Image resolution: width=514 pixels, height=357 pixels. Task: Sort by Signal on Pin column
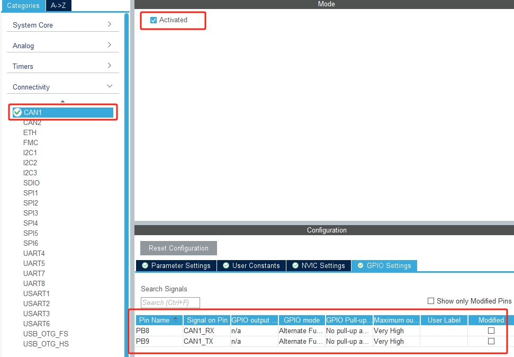pos(207,320)
